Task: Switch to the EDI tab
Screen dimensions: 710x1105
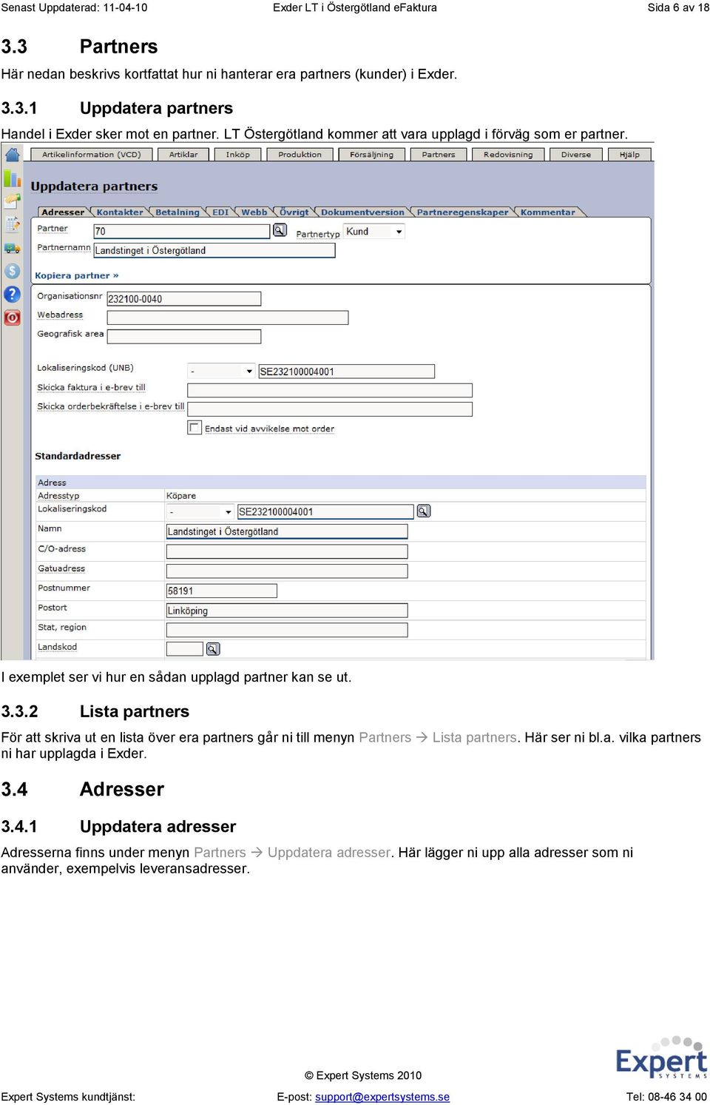Action: (220, 212)
